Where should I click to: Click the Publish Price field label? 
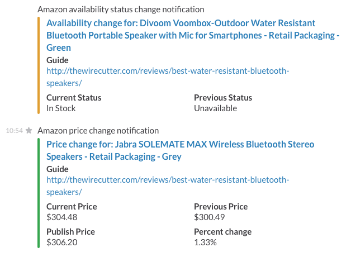[70, 232]
